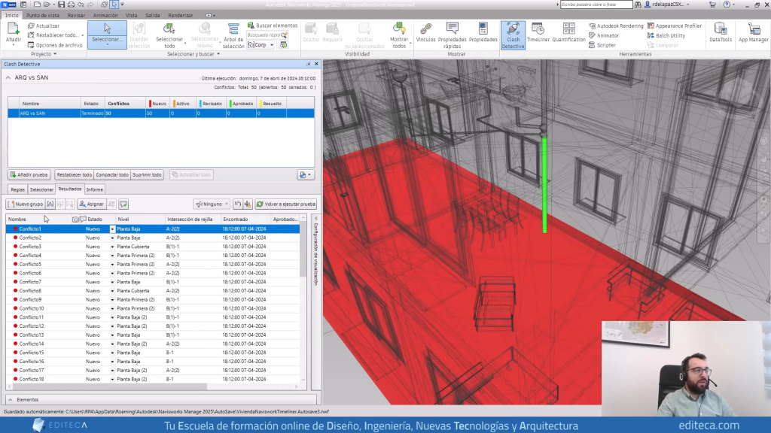
Task: Open Batch Utility
Action: tap(666, 35)
